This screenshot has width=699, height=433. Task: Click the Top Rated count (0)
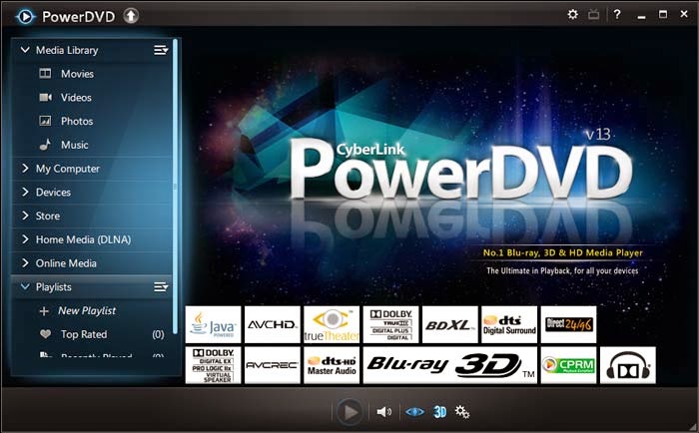coord(158,334)
